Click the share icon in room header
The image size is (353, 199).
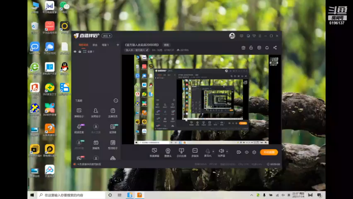(275, 48)
